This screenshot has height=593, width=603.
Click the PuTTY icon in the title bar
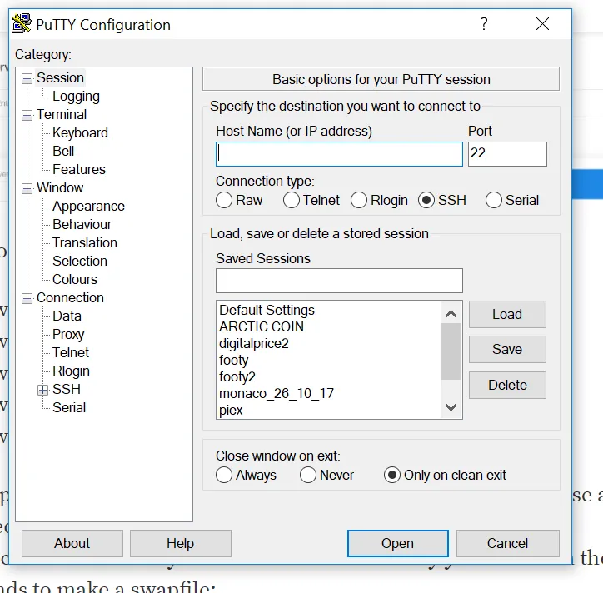[22, 24]
